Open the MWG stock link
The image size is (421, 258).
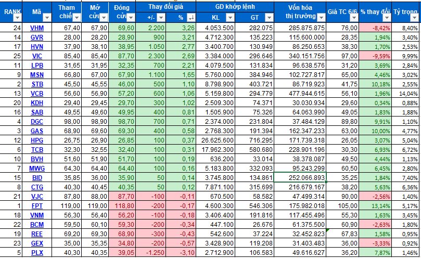(37, 169)
